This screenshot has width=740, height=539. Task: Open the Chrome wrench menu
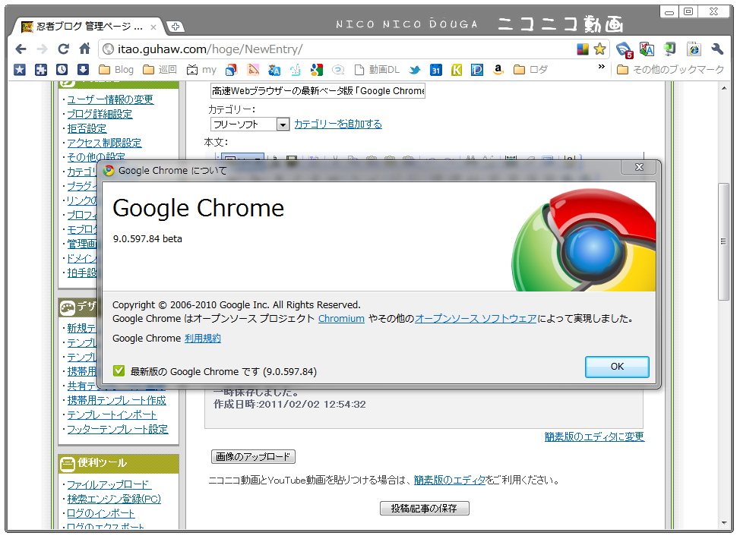pos(717,49)
